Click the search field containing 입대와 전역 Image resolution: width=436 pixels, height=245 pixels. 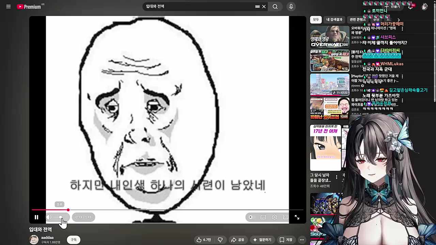click(199, 6)
